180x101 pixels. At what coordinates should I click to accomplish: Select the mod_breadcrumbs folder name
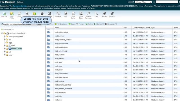pos(61,47)
